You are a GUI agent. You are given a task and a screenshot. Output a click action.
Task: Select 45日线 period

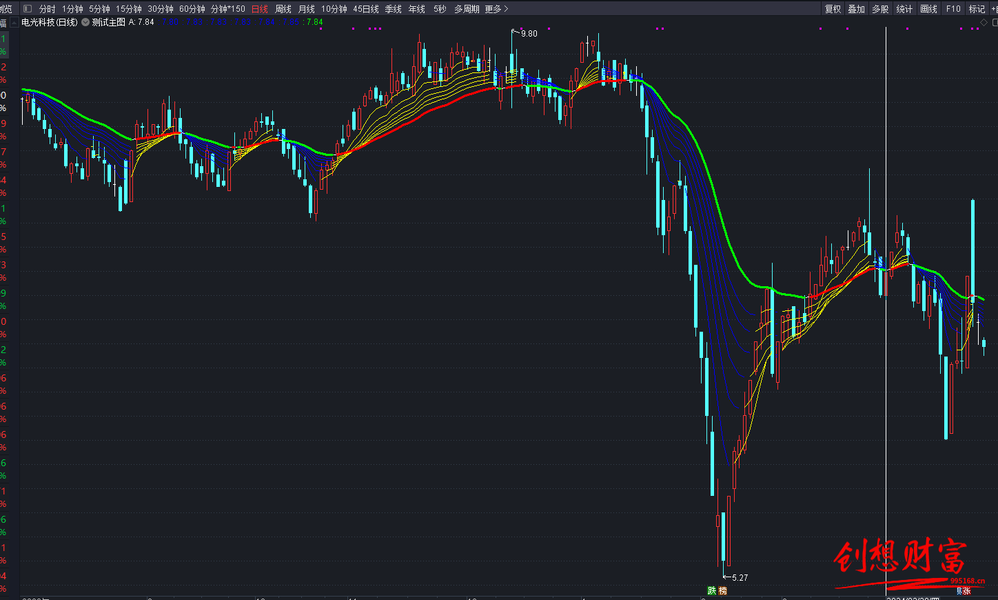pyautogui.click(x=366, y=9)
